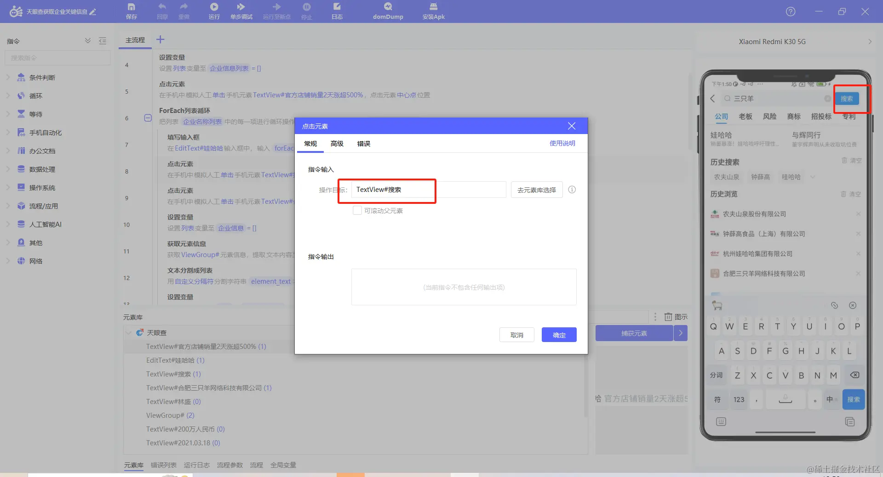Screen dimensions: 883x477
Task: Click the 停止 stop icon
Action: pos(307,11)
